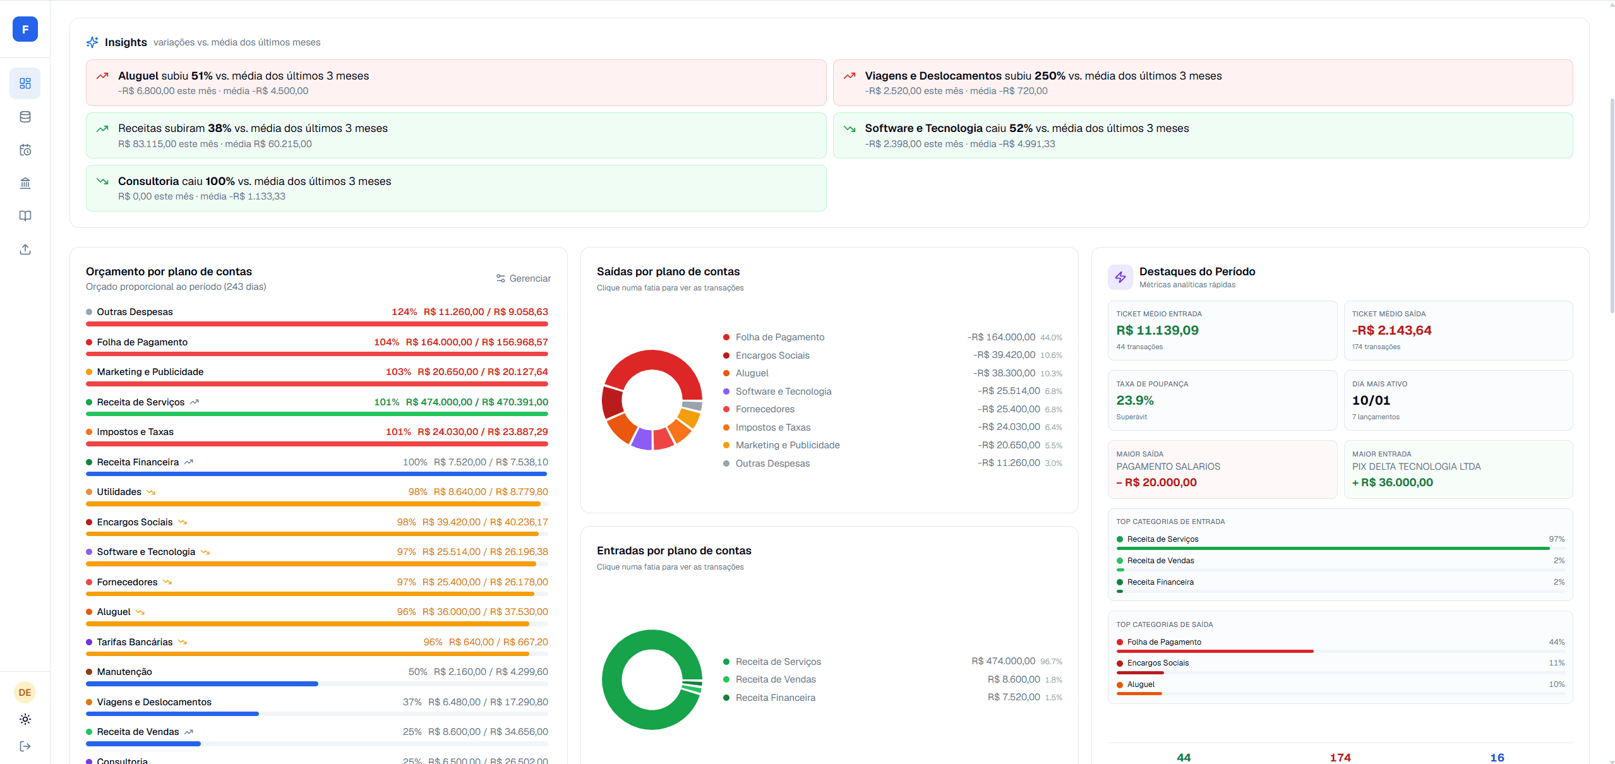Click the Dia Mais Ativo 10/01 value

[1371, 400]
